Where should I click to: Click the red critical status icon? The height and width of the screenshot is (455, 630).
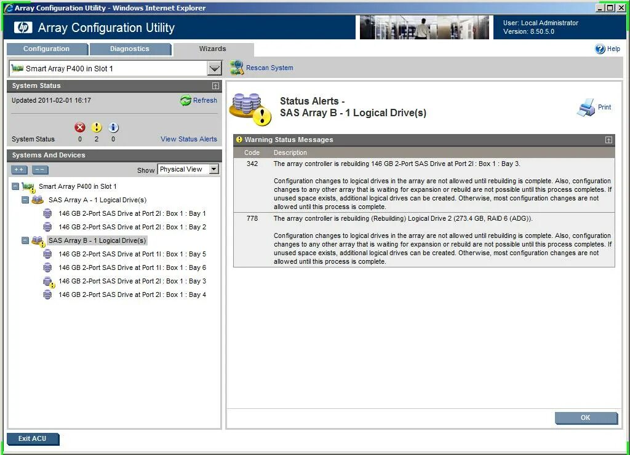pyautogui.click(x=80, y=127)
